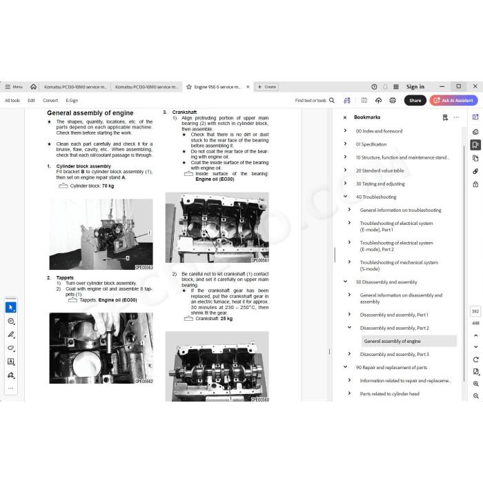Screen dimensions: 483x483
Task: Open the apps grid icon
Action: 396,87
